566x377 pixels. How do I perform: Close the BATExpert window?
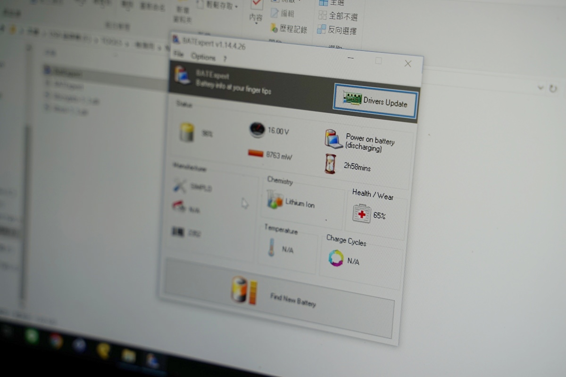pos(408,64)
